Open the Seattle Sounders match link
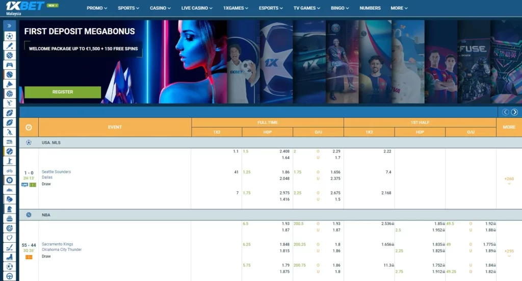 coord(56,172)
